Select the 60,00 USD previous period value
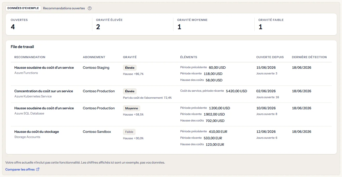The height and width of the screenshot is (177, 342). [x=217, y=67]
